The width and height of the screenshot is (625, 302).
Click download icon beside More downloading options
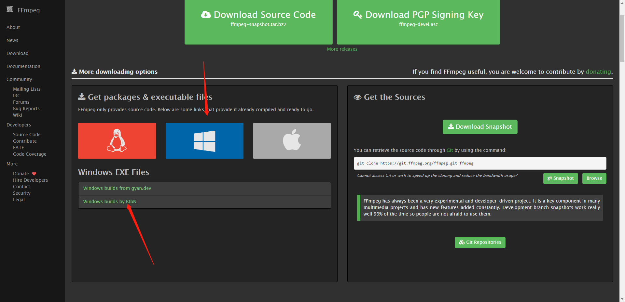click(75, 71)
